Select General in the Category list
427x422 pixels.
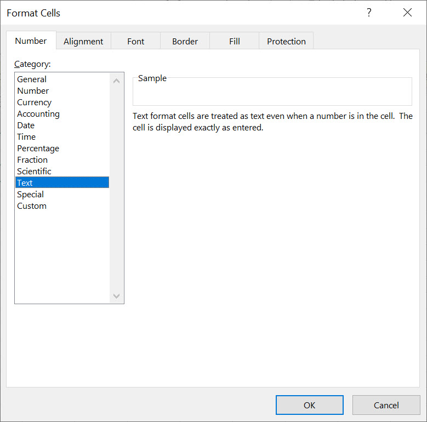pyautogui.click(x=62, y=79)
